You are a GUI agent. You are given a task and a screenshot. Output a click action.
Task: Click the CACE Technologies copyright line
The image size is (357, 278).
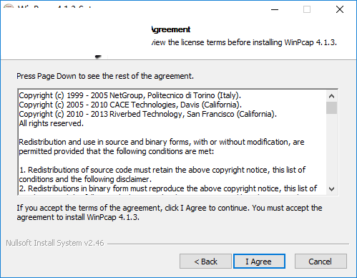[x=130, y=105]
